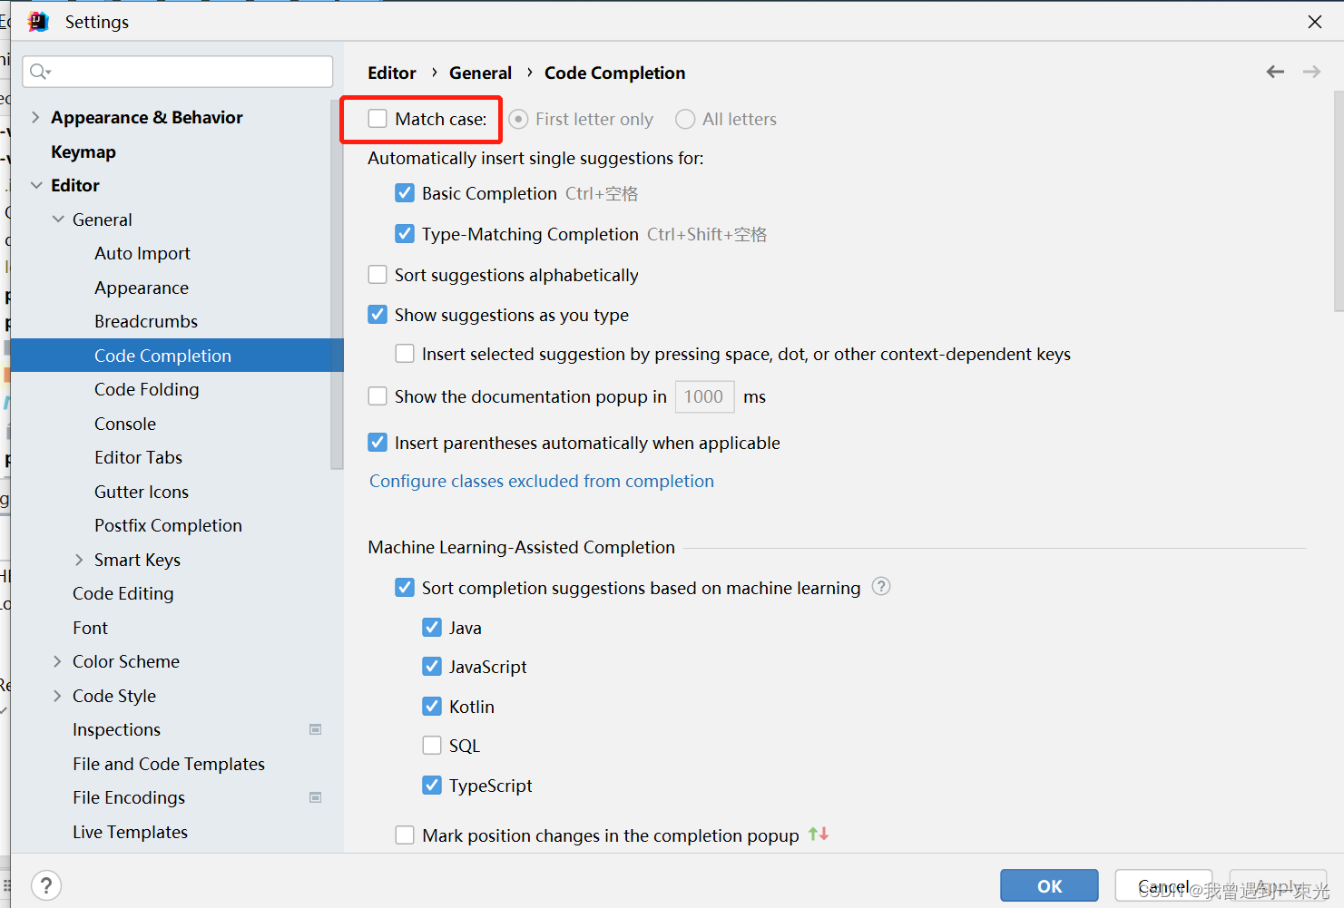Screen dimensions: 1344x908
Task: Collapse the General tree node
Action: point(58,220)
